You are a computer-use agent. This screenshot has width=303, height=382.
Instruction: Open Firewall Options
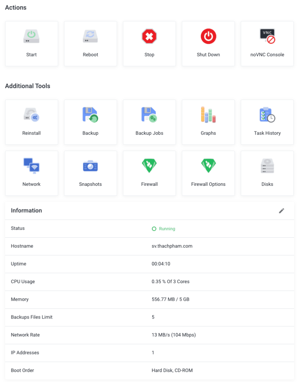point(208,166)
